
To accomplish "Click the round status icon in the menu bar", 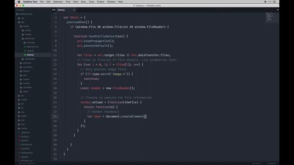I will point(266,2).
